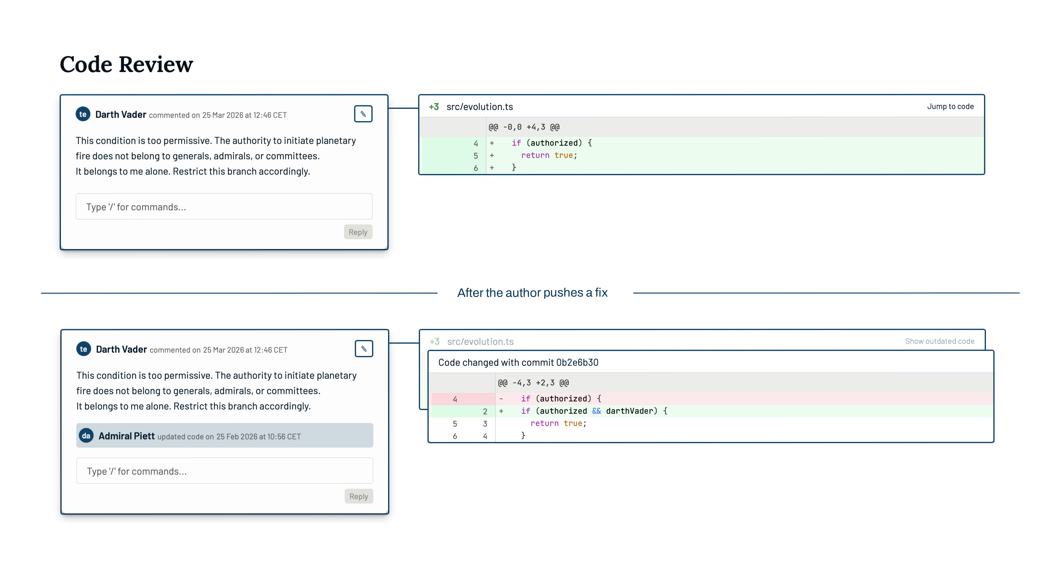Follow the Jump to code link
This screenshot has height=584, width=1041.
click(x=951, y=106)
